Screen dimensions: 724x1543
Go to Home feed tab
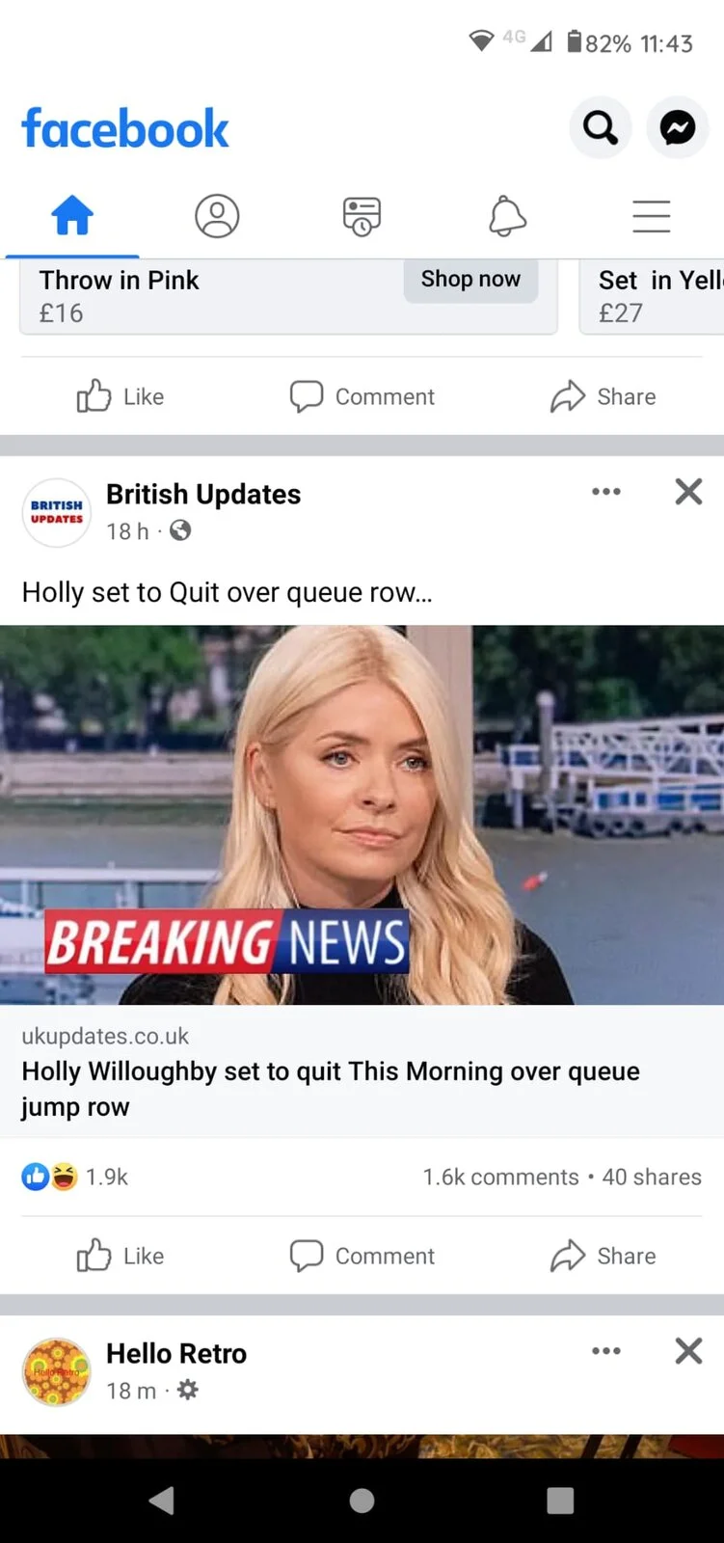[72, 215]
